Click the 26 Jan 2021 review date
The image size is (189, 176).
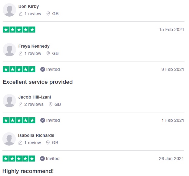click(171, 159)
